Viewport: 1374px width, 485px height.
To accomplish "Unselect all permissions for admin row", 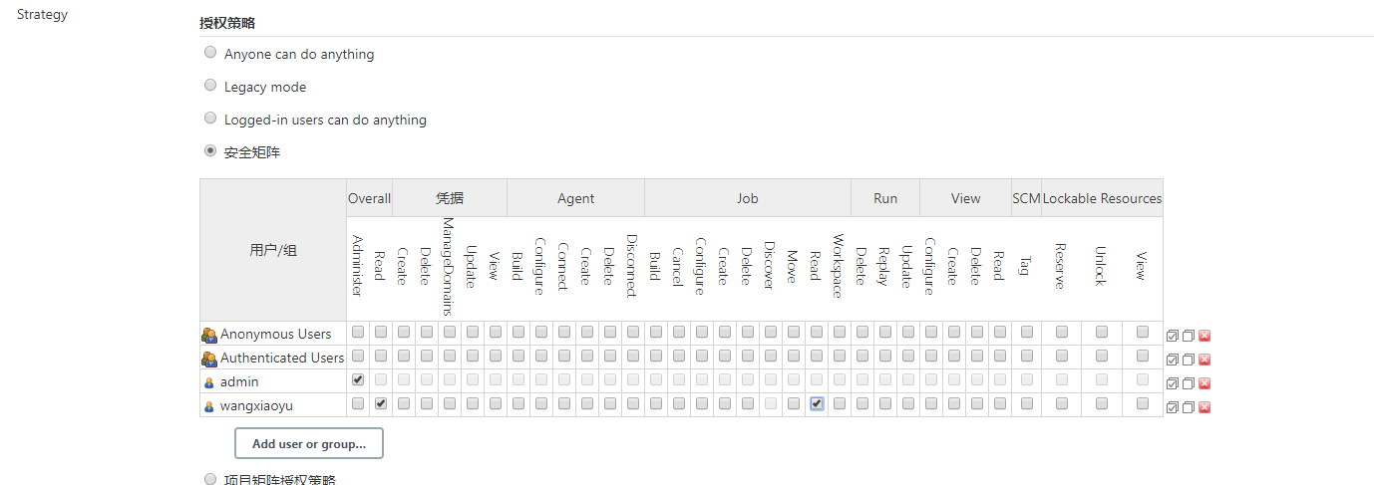I will pos(1189,383).
